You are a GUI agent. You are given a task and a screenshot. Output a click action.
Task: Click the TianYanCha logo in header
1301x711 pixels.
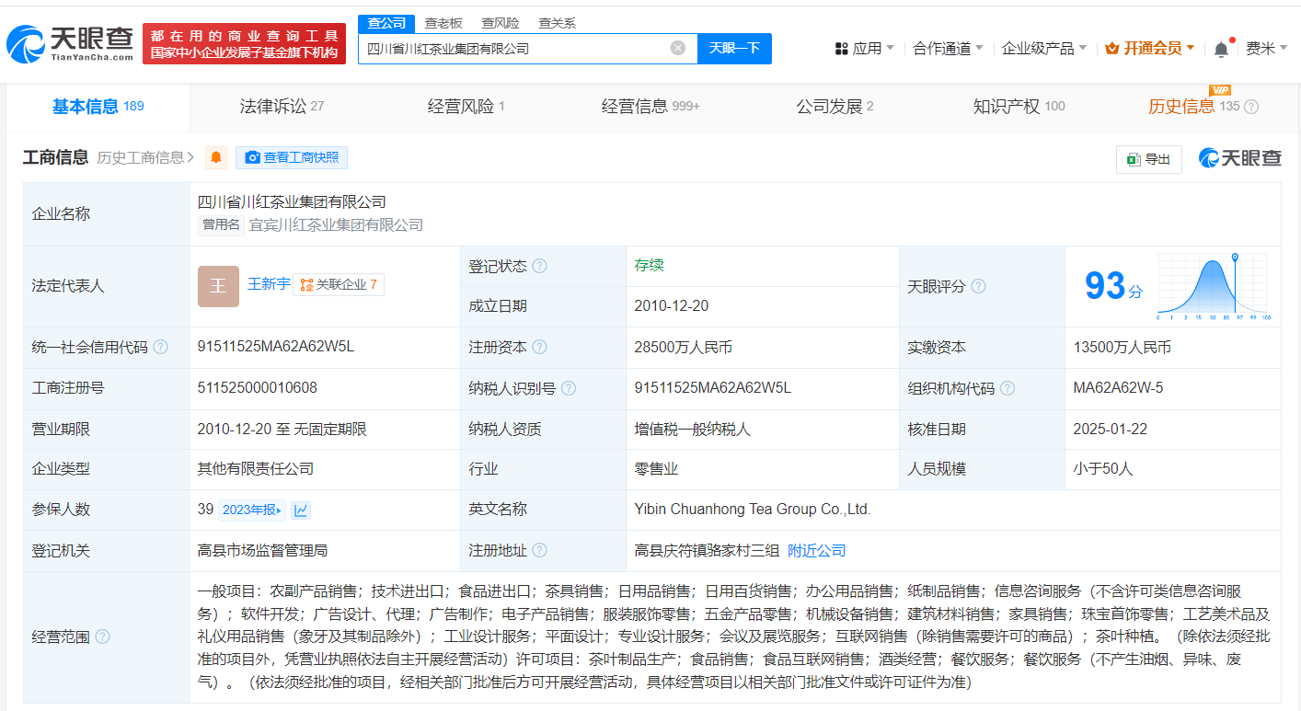[x=70, y=43]
